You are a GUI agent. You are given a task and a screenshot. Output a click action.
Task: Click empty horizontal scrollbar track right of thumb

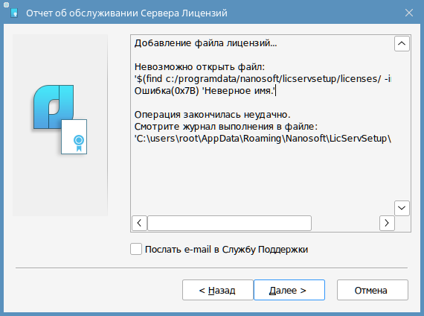pyautogui.click(x=345, y=223)
